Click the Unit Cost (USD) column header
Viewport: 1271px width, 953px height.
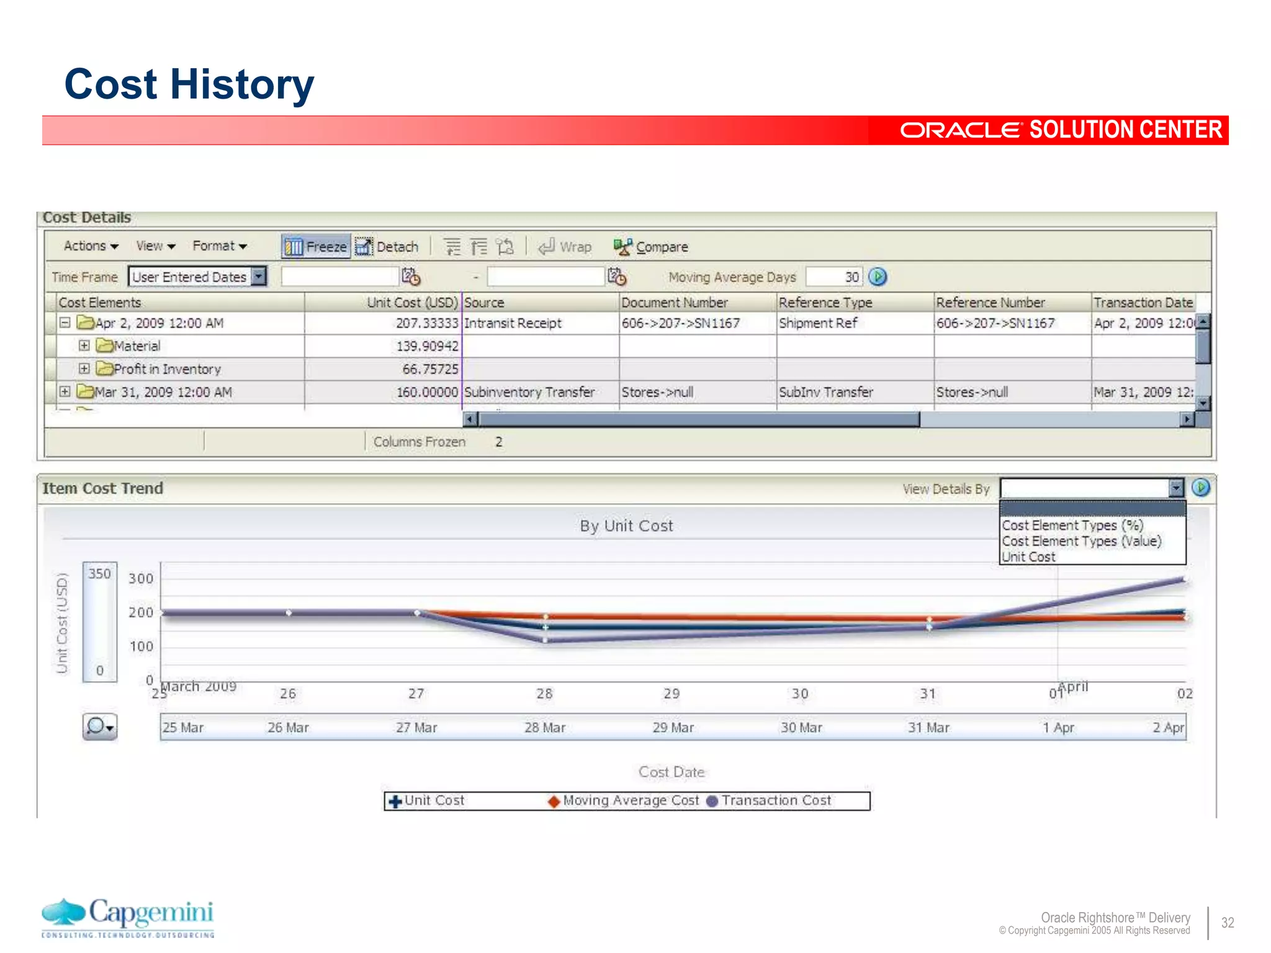pos(383,302)
